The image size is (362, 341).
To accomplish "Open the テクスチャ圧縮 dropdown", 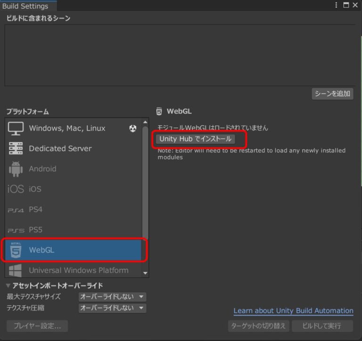I will click(x=112, y=308).
